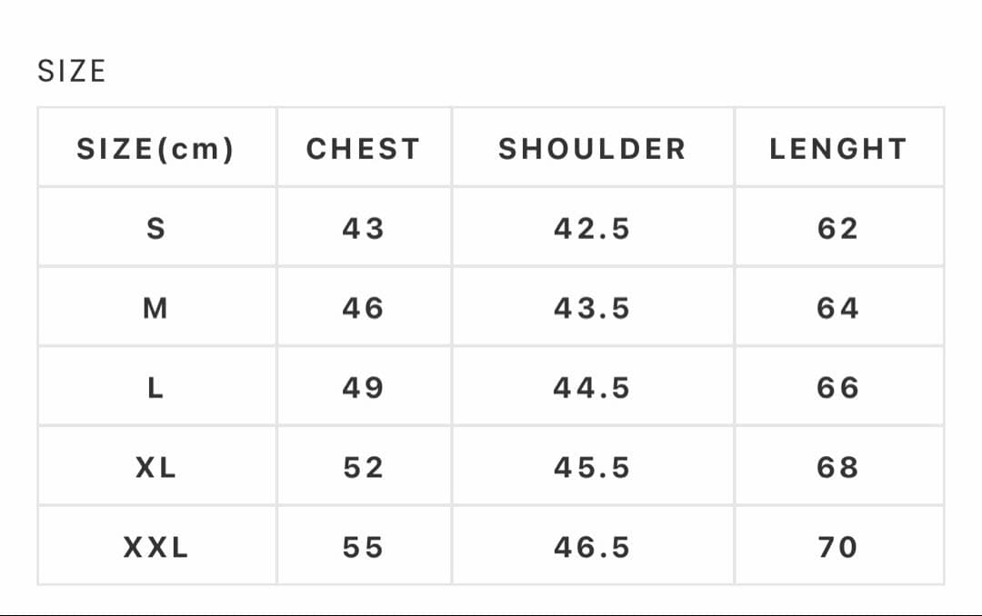Click chest value 49 for size L
Screen dimensions: 982x616
[363, 389]
